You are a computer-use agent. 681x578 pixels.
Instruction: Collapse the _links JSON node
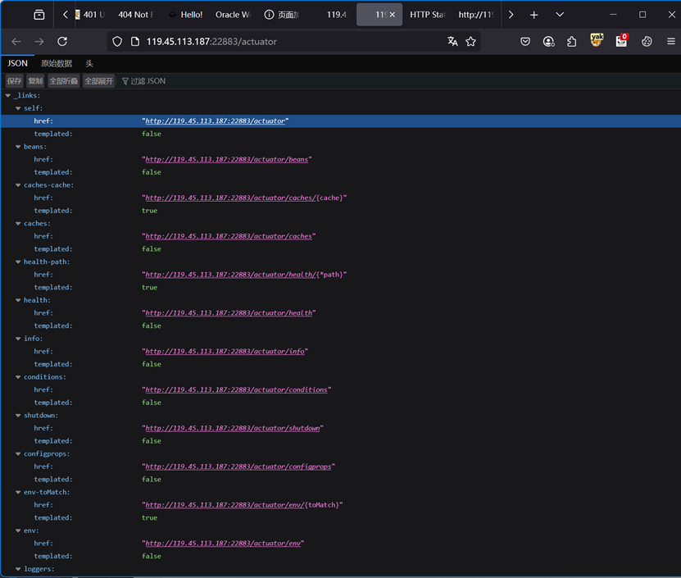(8, 96)
